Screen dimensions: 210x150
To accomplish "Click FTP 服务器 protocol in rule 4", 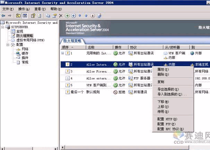I will [142, 78].
